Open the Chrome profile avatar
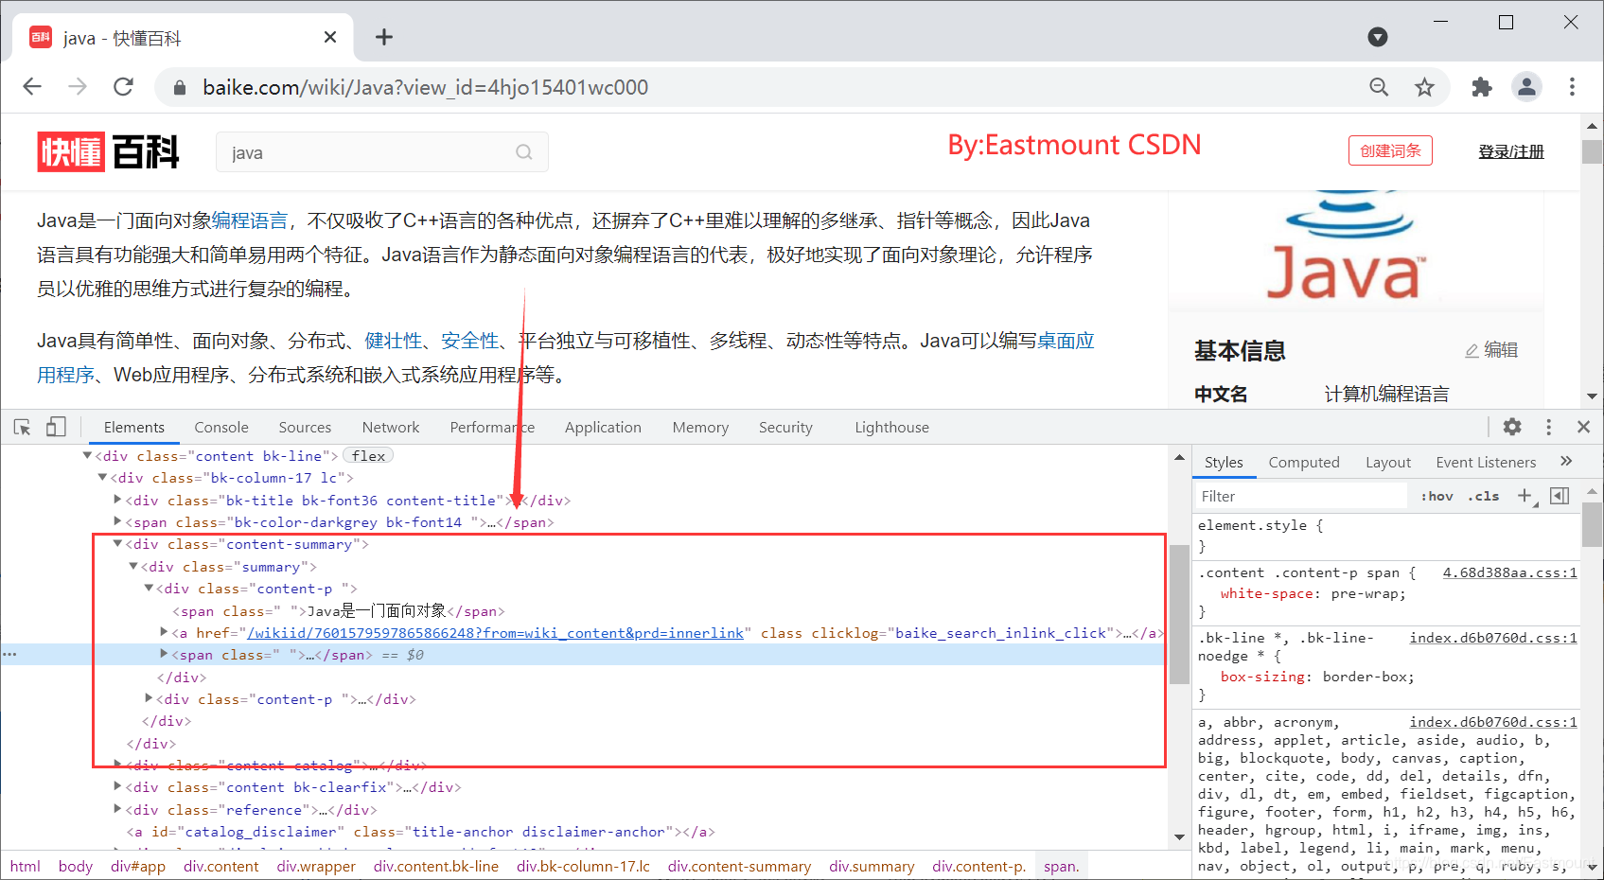 click(x=1526, y=87)
